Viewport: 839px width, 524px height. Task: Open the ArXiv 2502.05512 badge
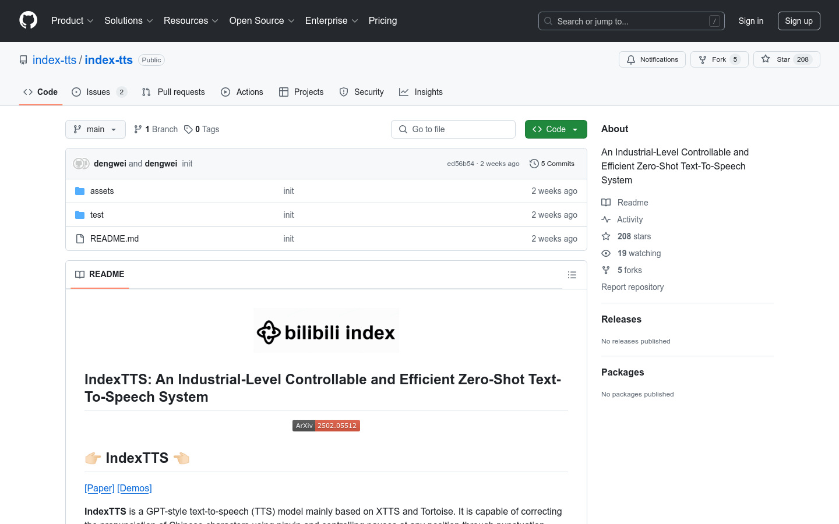[326, 426]
